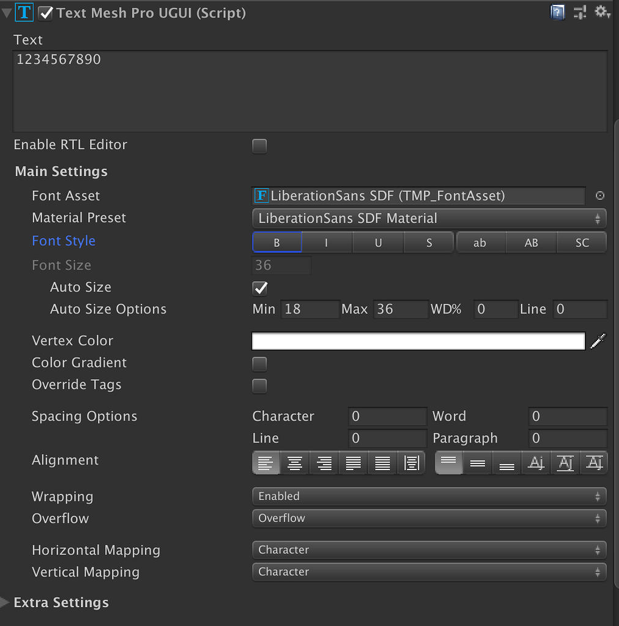Edit the Min auto size value
619x626 pixels.
coord(310,309)
